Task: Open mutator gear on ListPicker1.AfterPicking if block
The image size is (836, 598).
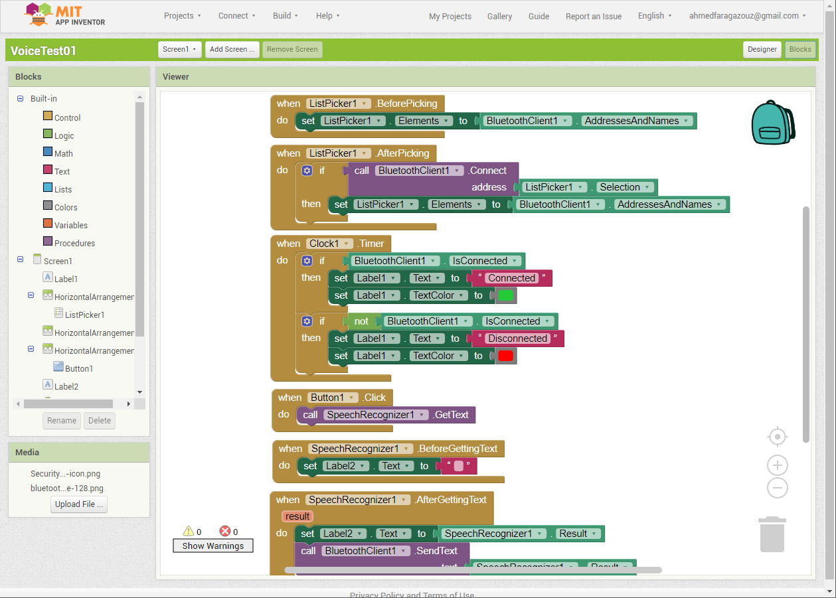Action: (x=307, y=171)
